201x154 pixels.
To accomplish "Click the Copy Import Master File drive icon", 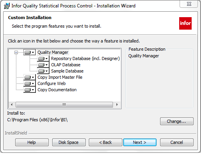I will pos(29,77).
